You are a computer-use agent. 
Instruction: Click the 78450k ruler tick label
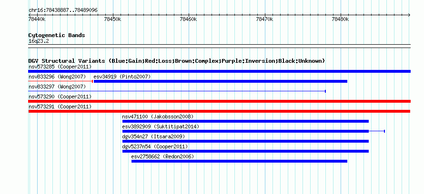pos(112,19)
